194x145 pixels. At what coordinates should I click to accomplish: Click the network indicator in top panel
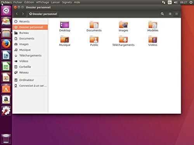tap(164, 2)
